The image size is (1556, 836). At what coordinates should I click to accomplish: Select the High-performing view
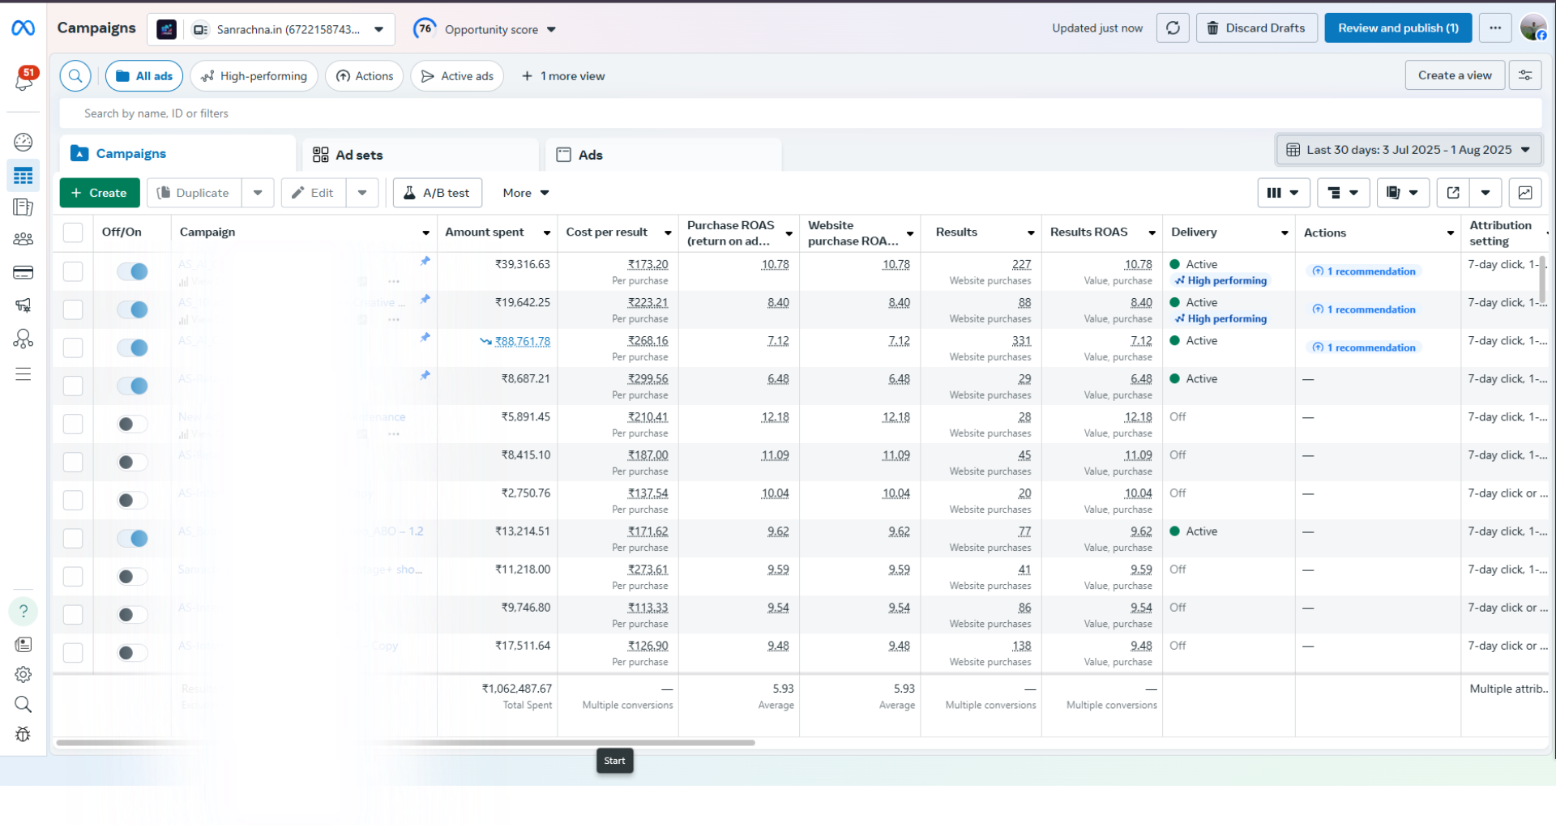pyautogui.click(x=254, y=76)
